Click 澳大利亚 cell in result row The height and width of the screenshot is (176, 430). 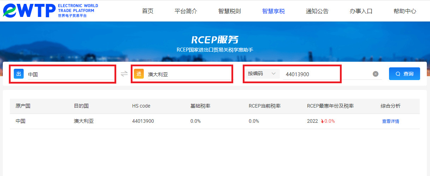click(x=84, y=121)
